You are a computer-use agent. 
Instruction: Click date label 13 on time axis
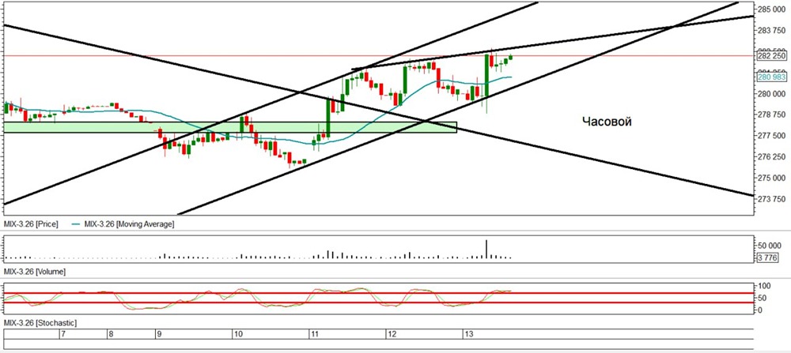[x=469, y=334]
